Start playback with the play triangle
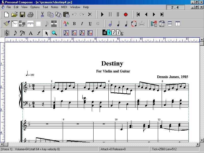 coord(103,15)
